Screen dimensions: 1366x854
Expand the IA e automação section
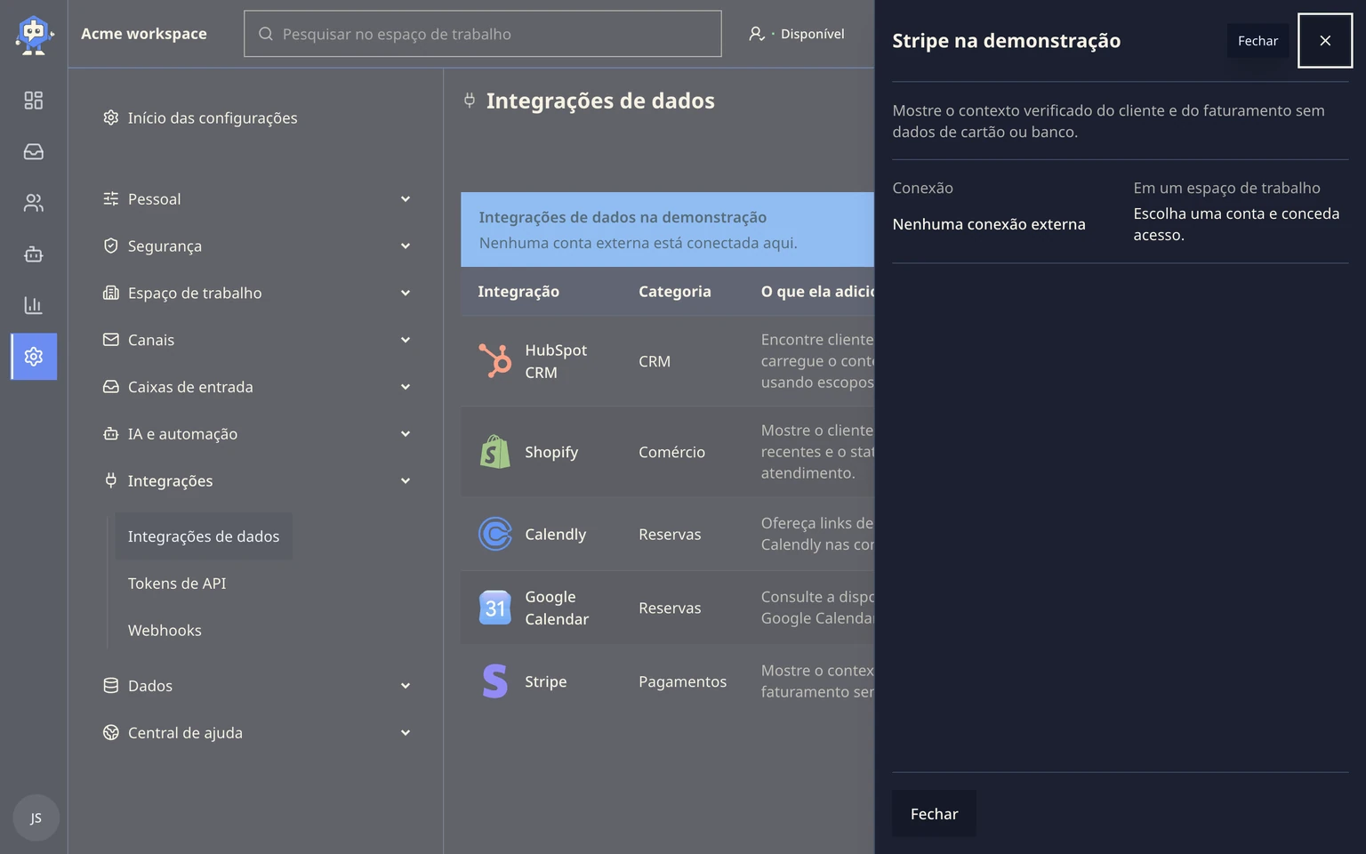(x=258, y=434)
